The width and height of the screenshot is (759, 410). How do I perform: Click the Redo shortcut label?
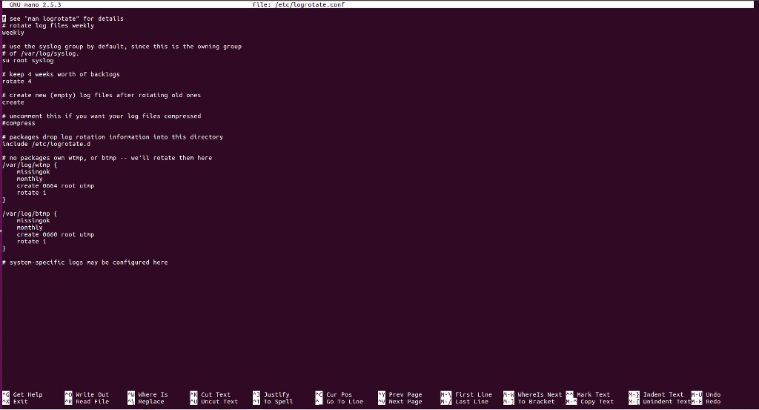pyautogui.click(x=713, y=402)
